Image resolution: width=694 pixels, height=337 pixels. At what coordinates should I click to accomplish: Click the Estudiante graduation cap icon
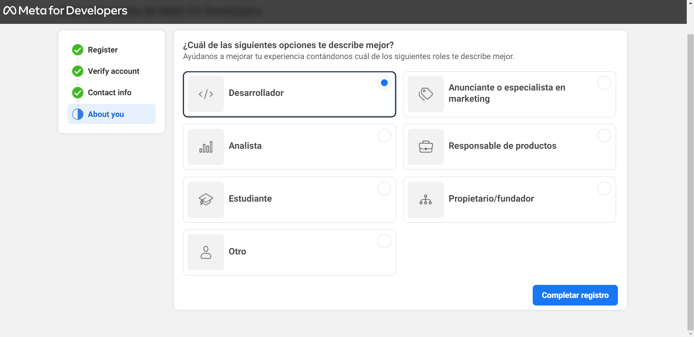point(205,200)
